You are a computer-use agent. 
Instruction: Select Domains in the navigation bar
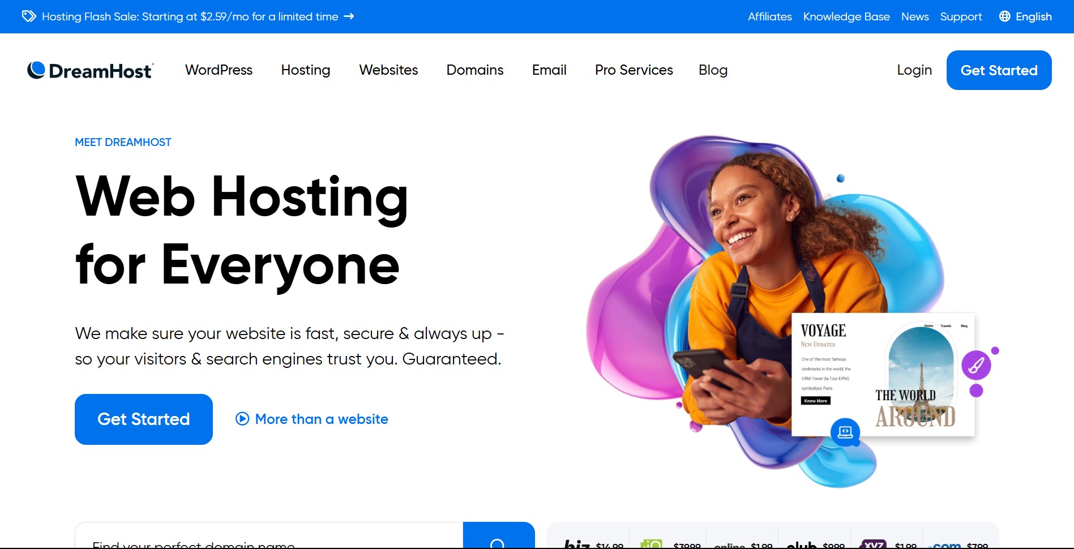pyautogui.click(x=474, y=70)
